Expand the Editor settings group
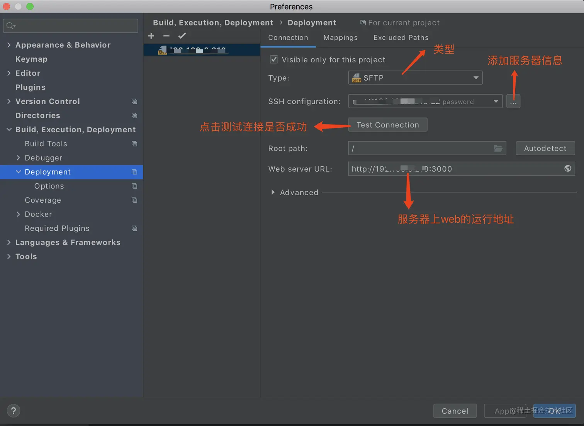Viewport: 584px width, 426px height. pyautogui.click(x=9, y=73)
